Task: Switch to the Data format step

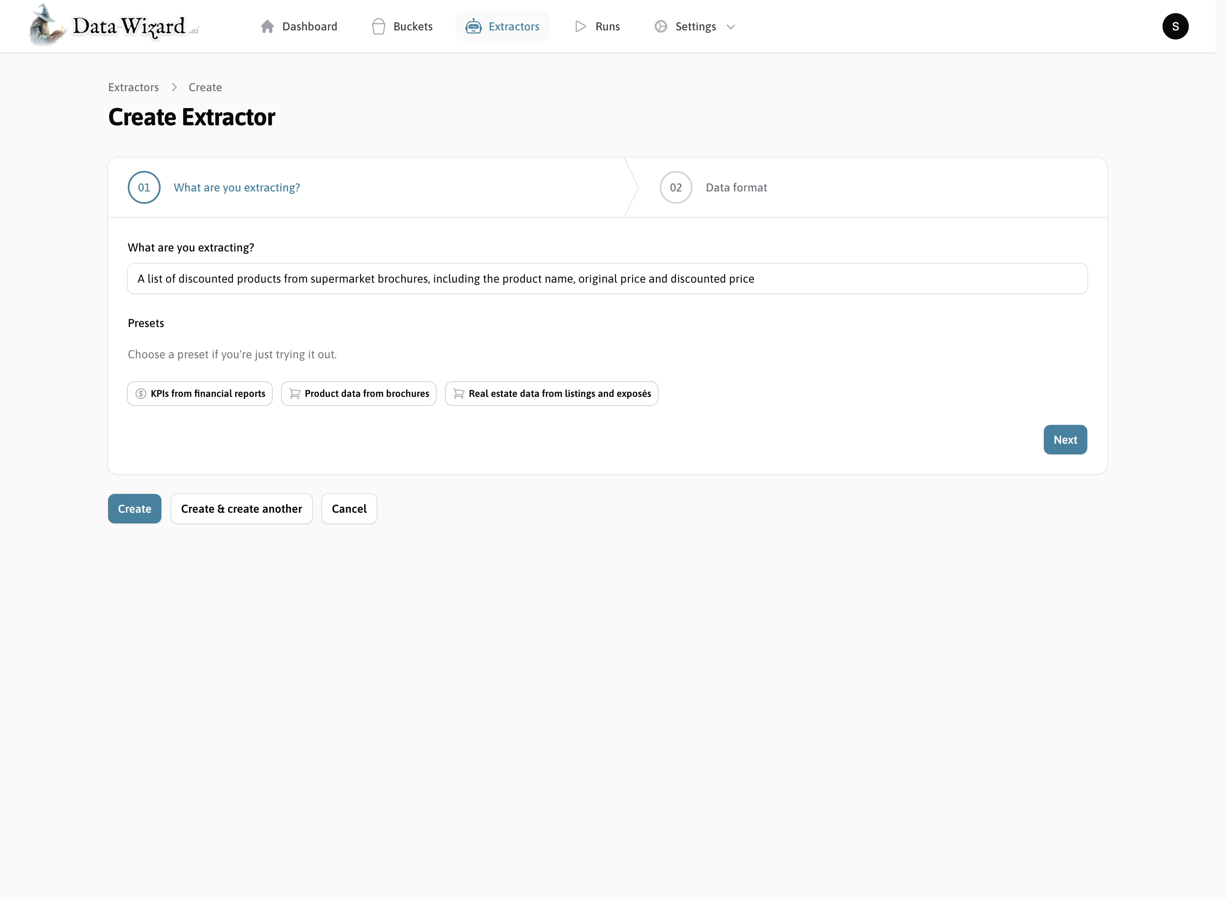Action: [x=736, y=187]
